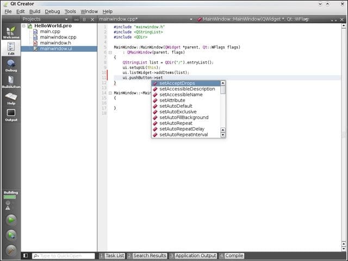Screen dimensions: 348x261
Task: Open the Compile output pane
Action: (x=232, y=256)
